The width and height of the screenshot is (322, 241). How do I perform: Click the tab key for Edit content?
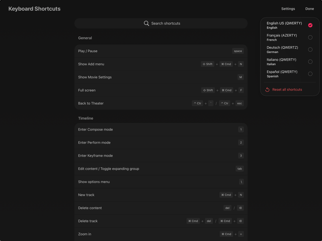click(239, 169)
